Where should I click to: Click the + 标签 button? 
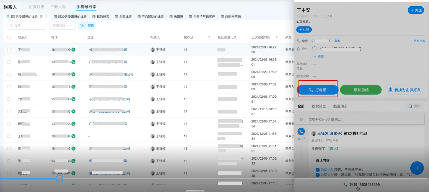point(304,30)
